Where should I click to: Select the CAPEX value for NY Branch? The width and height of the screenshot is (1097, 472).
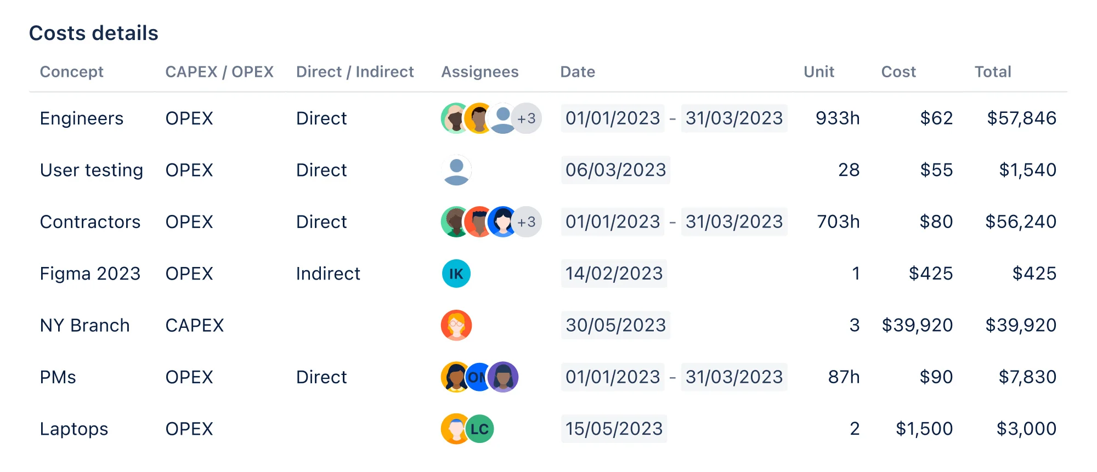[195, 325]
